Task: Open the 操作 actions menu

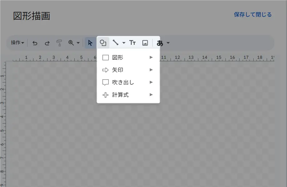Action: tap(17, 43)
